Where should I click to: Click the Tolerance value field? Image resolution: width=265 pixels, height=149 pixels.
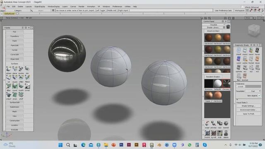[240, 87]
